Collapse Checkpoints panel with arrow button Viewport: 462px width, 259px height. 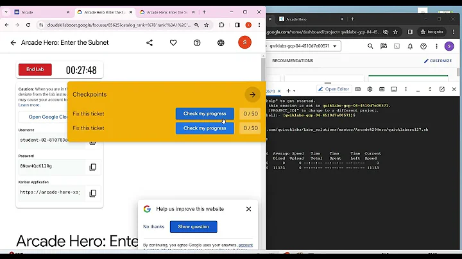[x=253, y=95]
